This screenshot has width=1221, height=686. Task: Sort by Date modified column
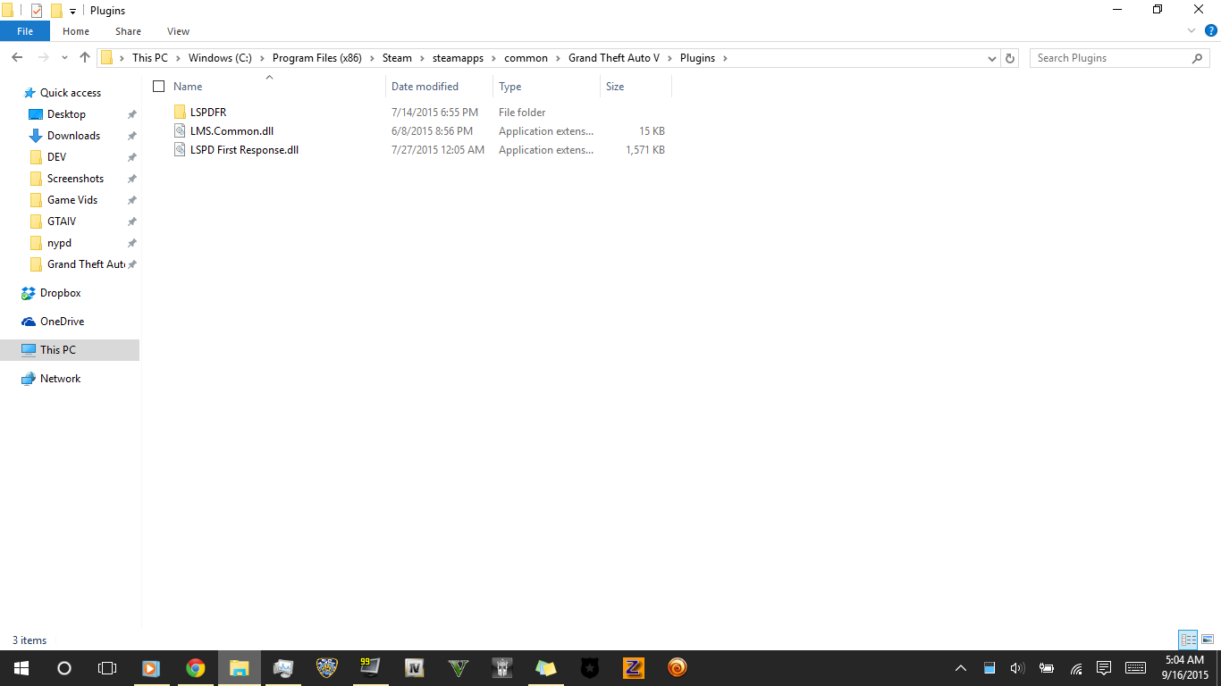tap(425, 87)
